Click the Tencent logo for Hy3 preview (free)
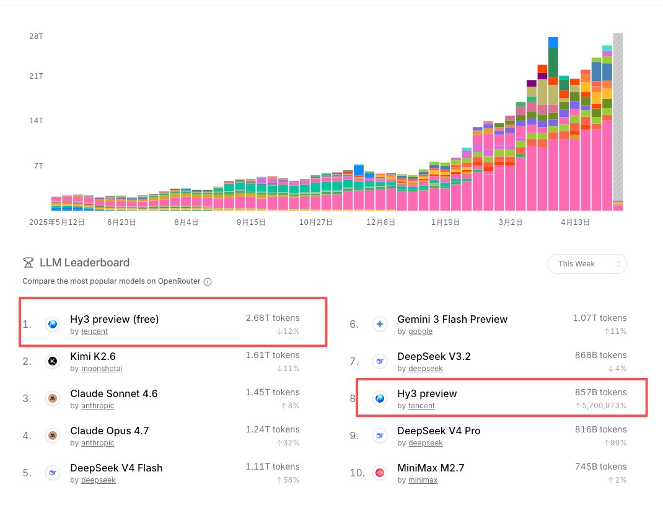 coord(53,324)
